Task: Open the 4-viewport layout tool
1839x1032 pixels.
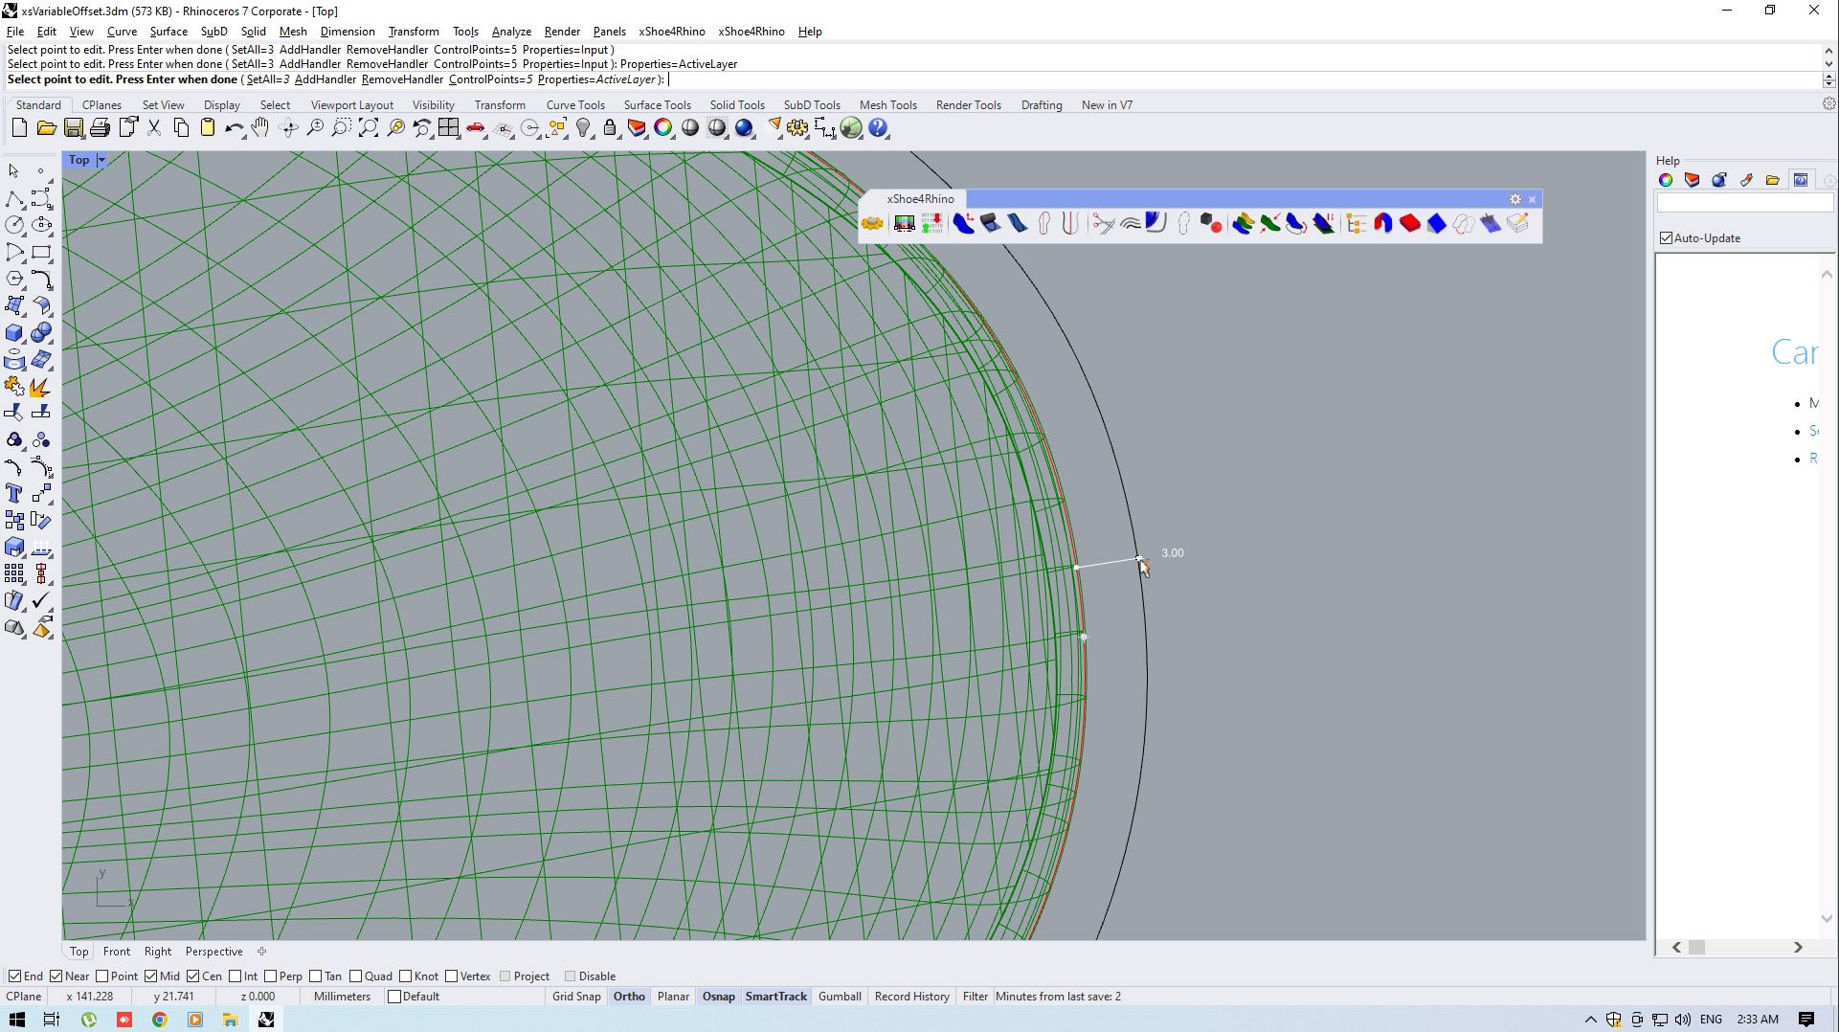Action: [449, 128]
